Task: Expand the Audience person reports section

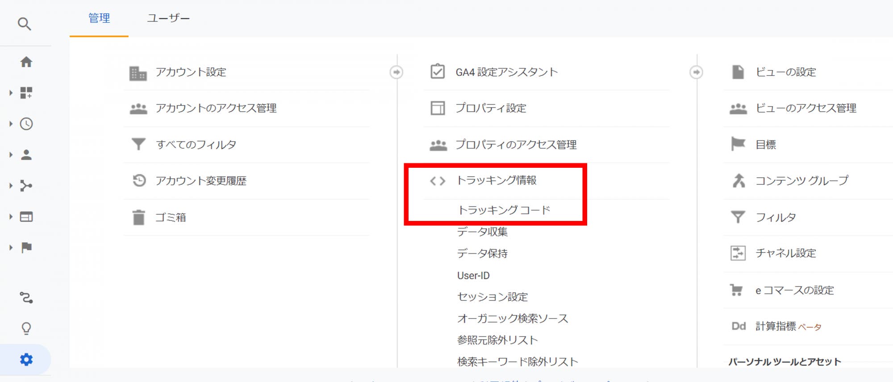Action: click(x=11, y=155)
